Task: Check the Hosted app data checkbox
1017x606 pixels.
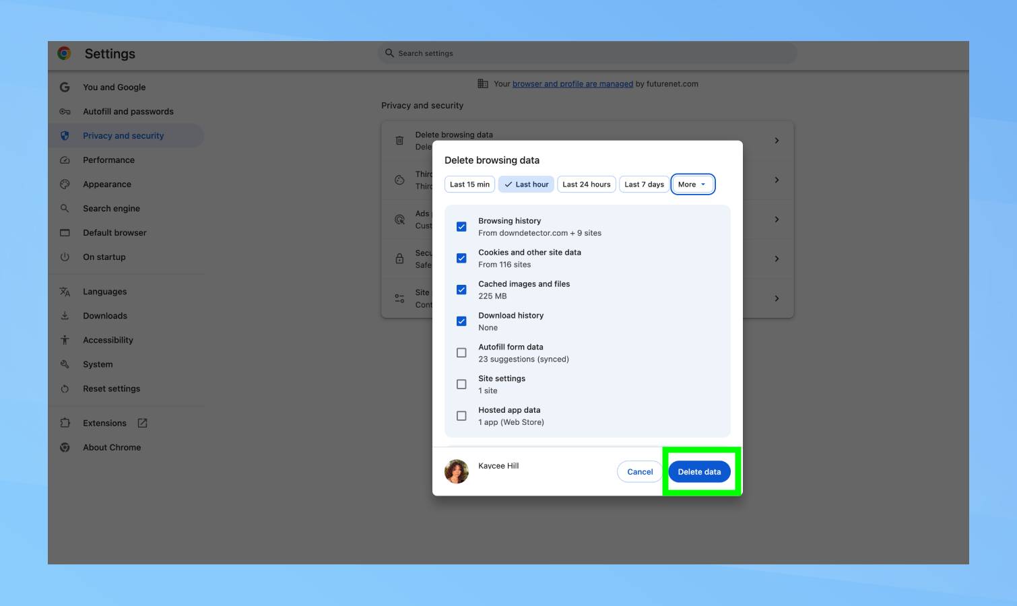Action: coord(461,416)
